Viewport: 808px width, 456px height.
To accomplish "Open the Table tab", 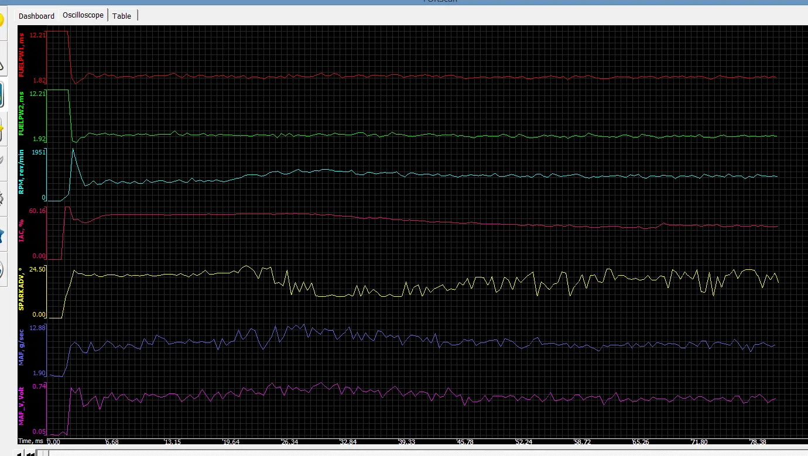I will coord(122,16).
